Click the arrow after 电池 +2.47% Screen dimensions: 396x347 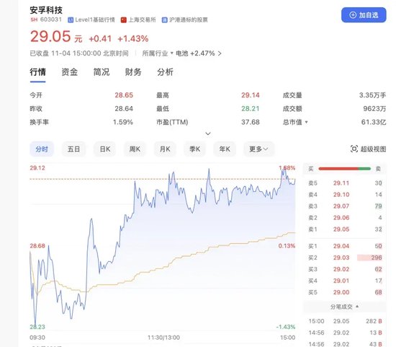point(220,53)
